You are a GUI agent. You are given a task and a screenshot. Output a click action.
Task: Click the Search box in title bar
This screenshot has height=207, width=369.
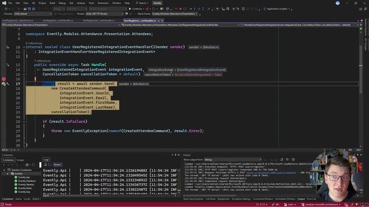142,3
